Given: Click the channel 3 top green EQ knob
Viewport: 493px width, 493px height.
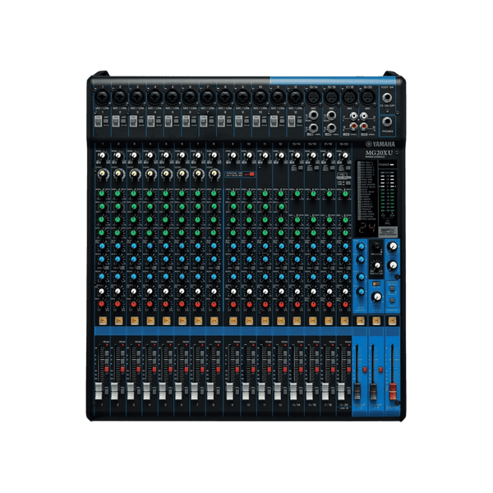Looking at the screenshot, I should click(x=134, y=193).
